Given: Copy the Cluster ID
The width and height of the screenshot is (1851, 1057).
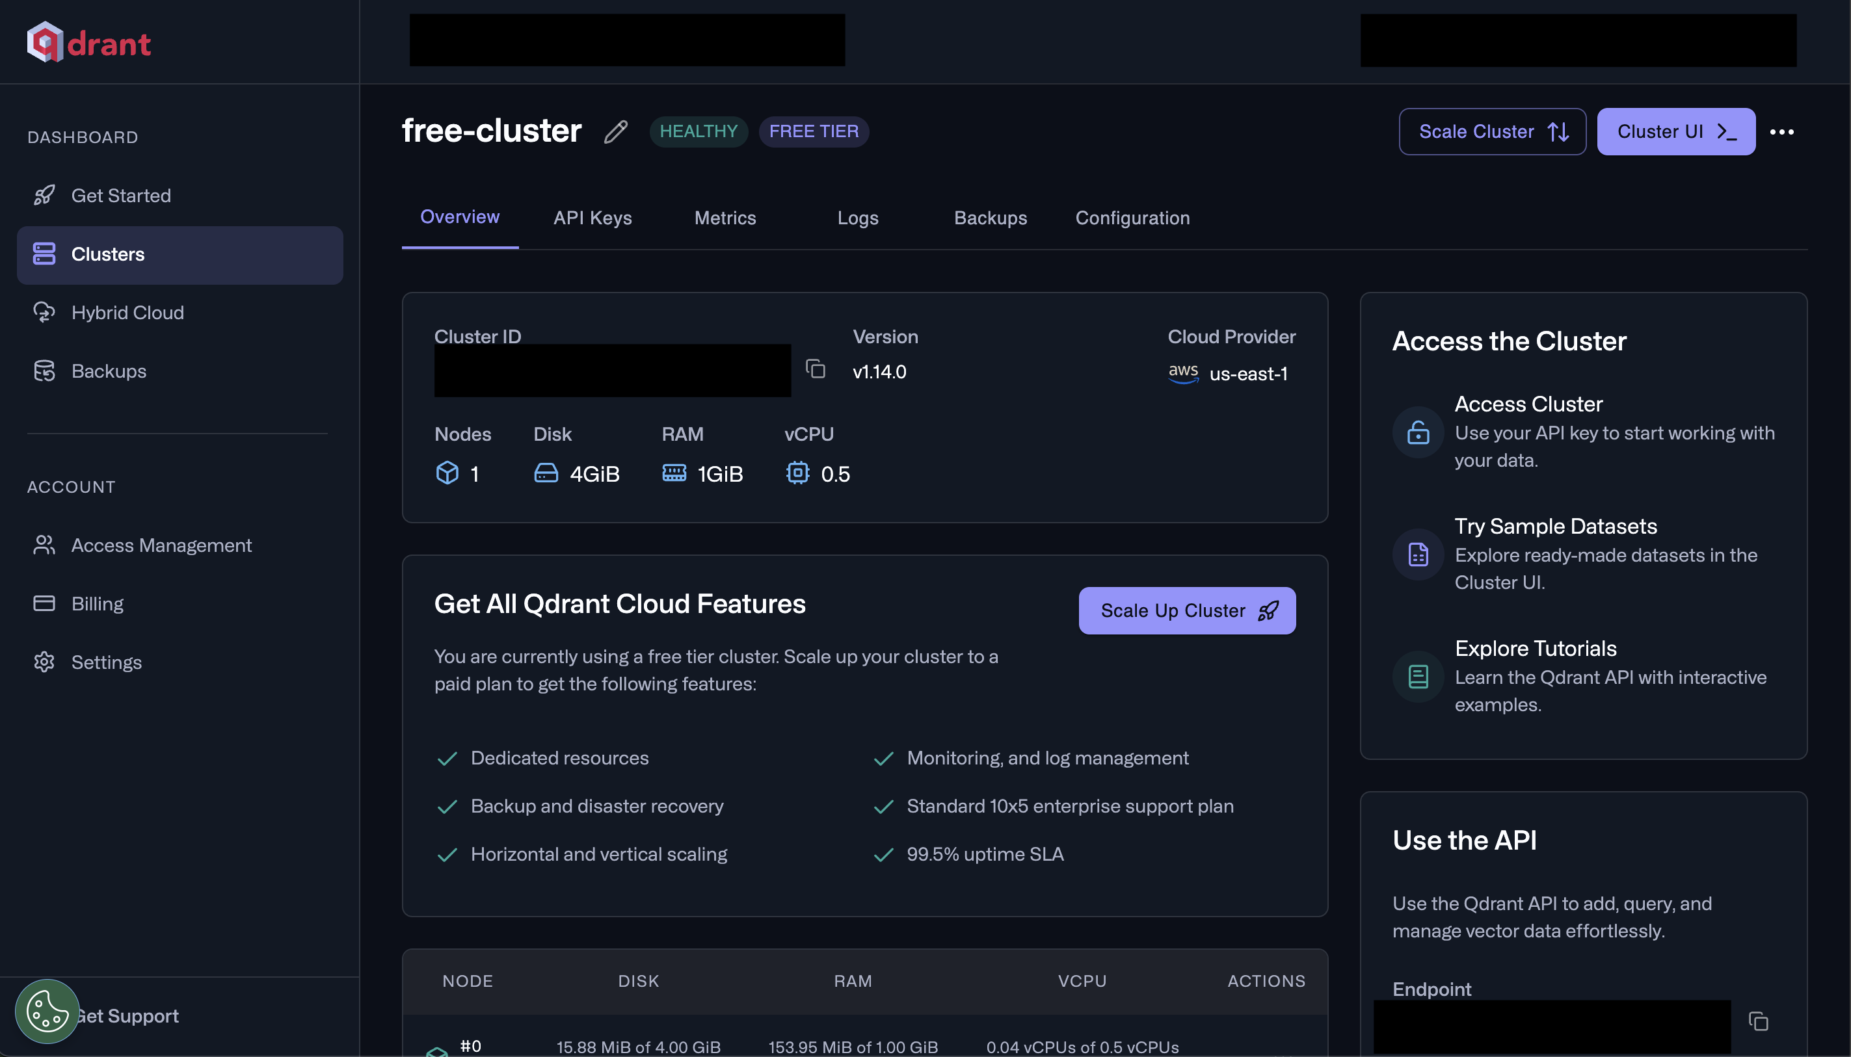Looking at the screenshot, I should coord(816,369).
